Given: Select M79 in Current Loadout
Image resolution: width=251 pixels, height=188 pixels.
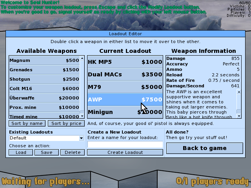Looking at the screenshot, I should pos(125,87).
